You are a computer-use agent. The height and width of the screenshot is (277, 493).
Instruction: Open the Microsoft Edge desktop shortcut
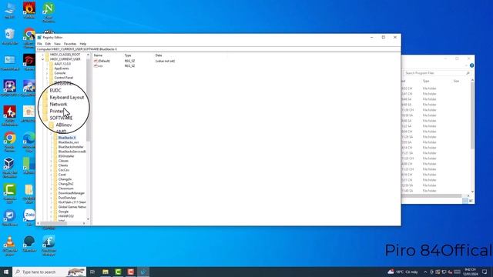point(29,142)
